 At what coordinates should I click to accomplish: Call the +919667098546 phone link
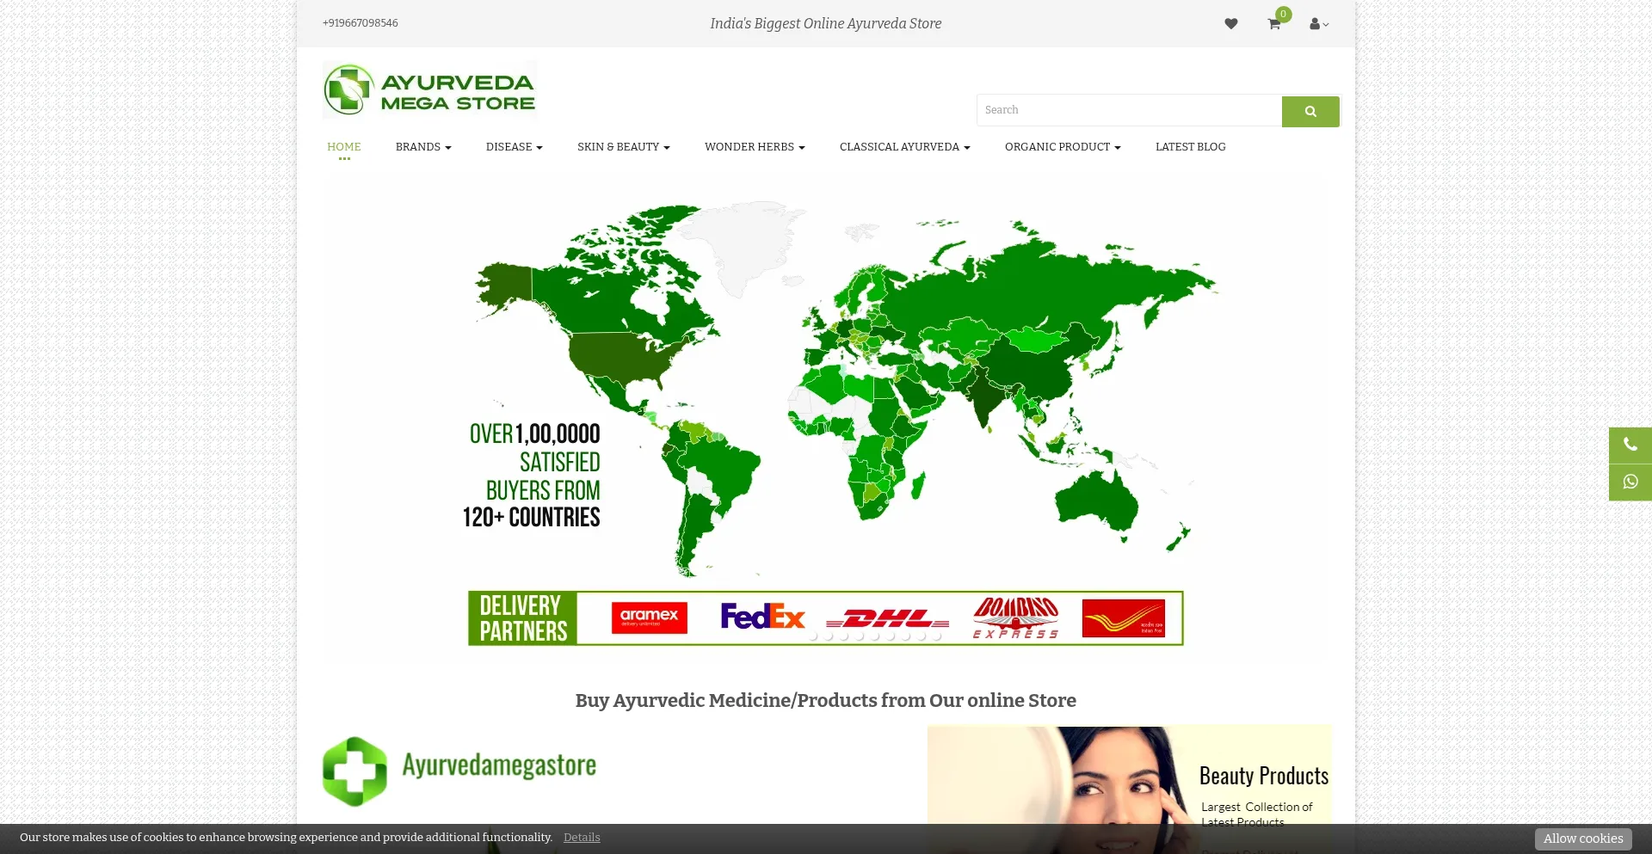(x=360, y=23)
